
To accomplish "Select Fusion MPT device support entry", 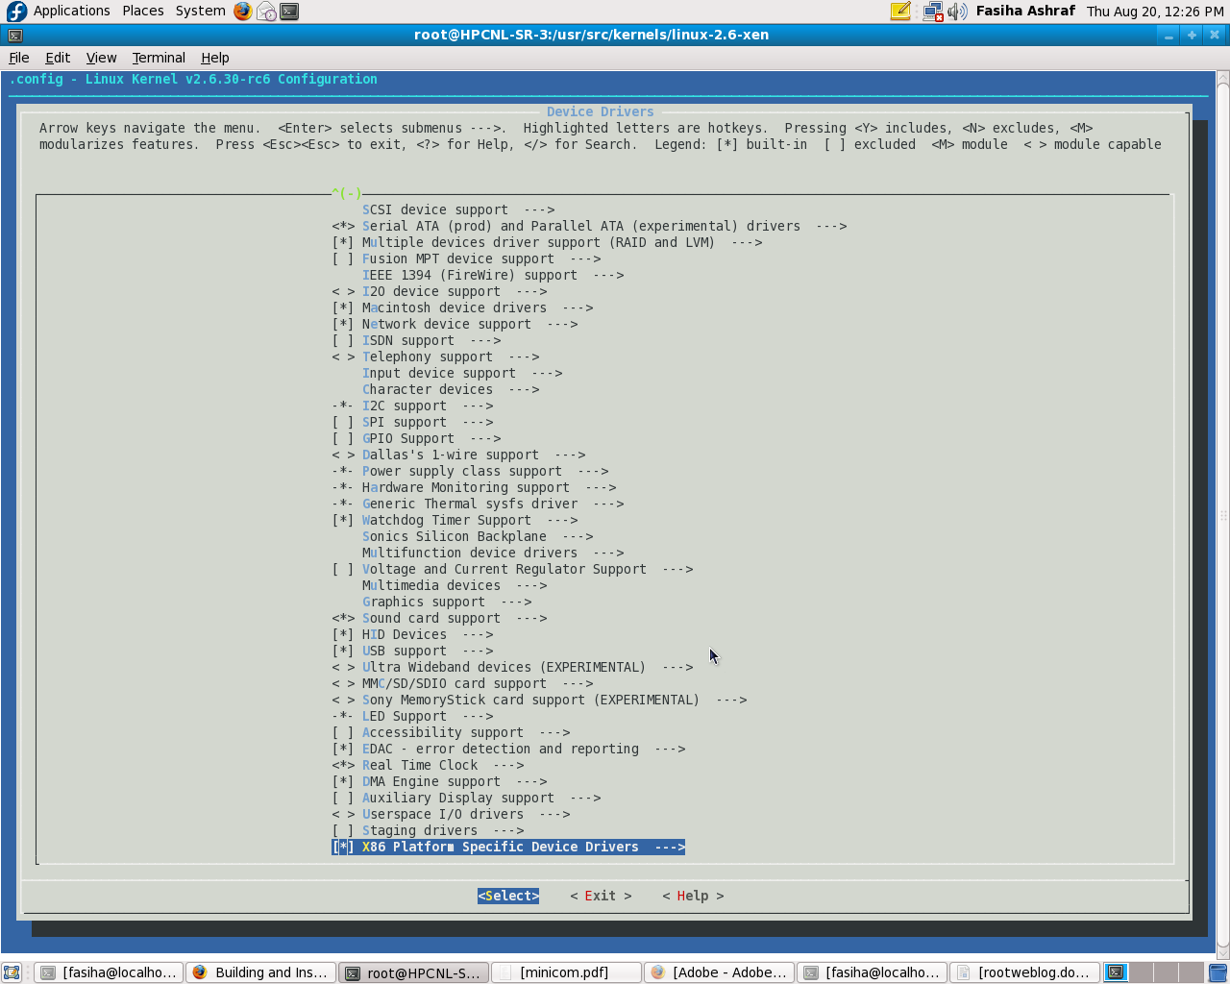I will [457, 258].
